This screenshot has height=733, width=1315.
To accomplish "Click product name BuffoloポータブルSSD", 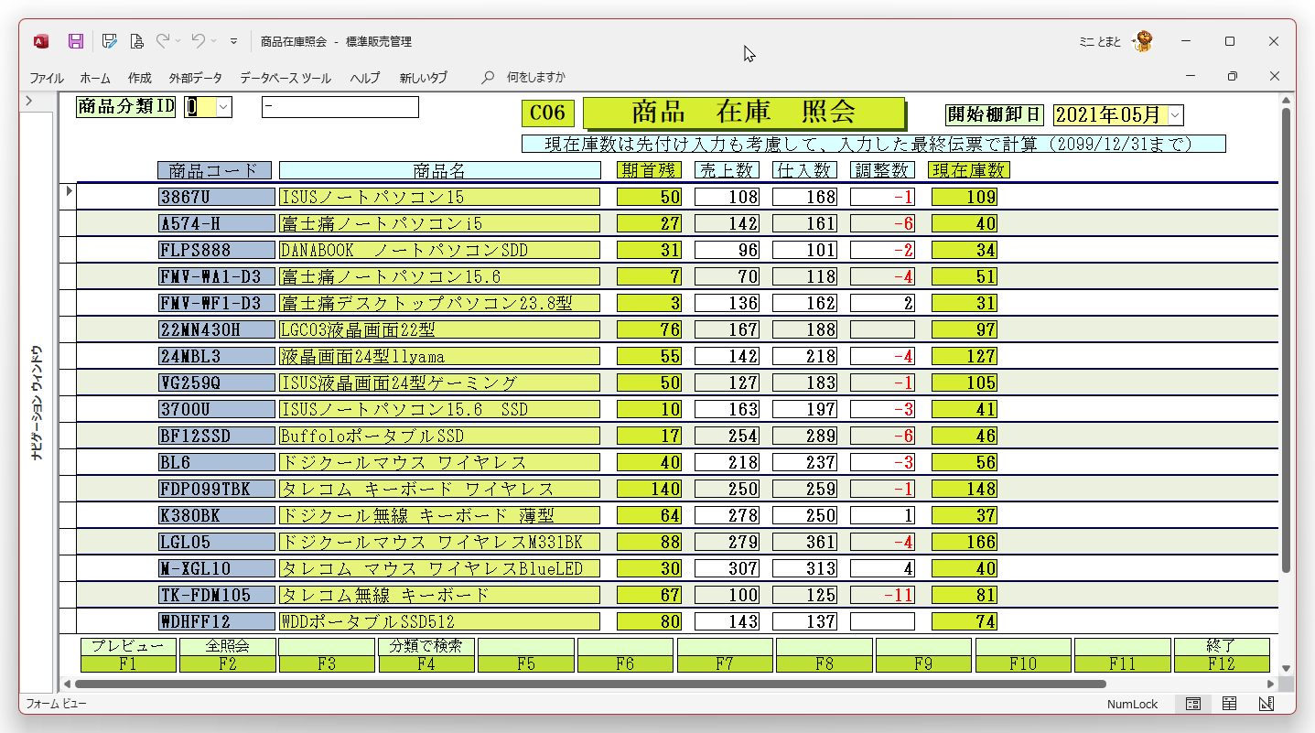I will click(439, 436).
